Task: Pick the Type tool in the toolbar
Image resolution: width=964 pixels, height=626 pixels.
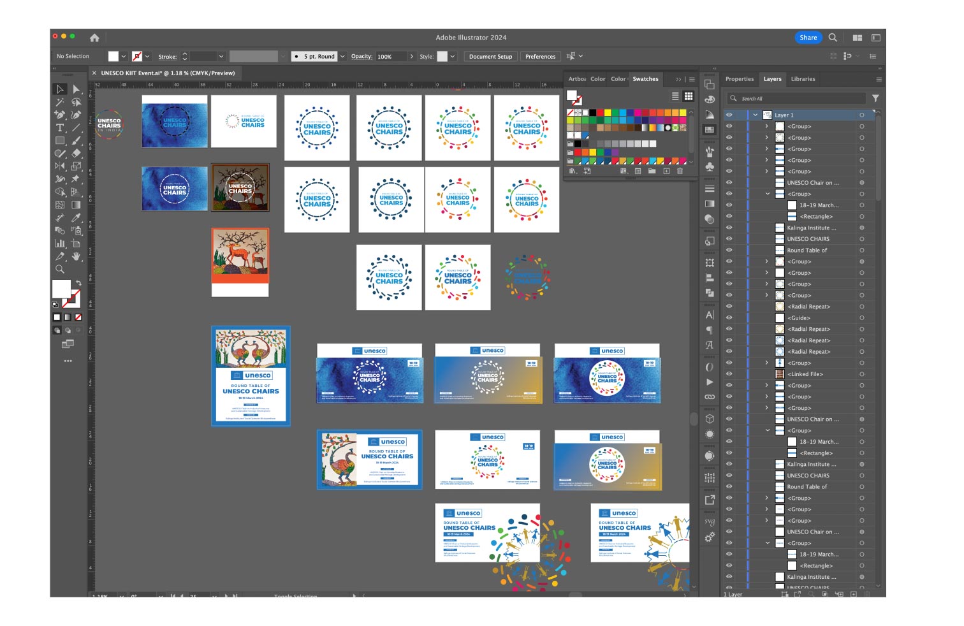Action: click(x=60, y=127)
